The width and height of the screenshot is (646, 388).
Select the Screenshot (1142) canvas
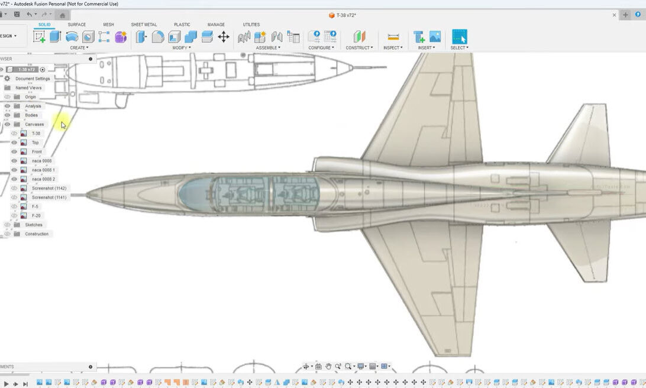(x=49, y=188)
